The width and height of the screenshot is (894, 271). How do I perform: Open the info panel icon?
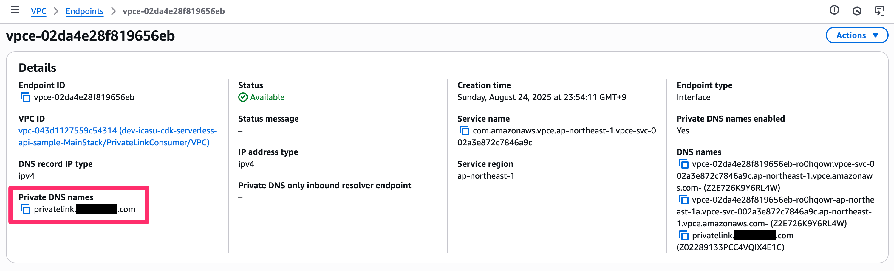834,10
